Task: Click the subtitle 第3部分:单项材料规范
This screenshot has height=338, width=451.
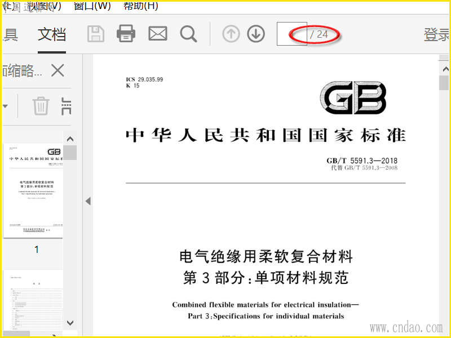Action: [266, 278]
